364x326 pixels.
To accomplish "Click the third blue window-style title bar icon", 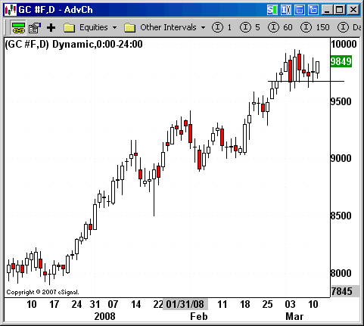I will point(300,10).
